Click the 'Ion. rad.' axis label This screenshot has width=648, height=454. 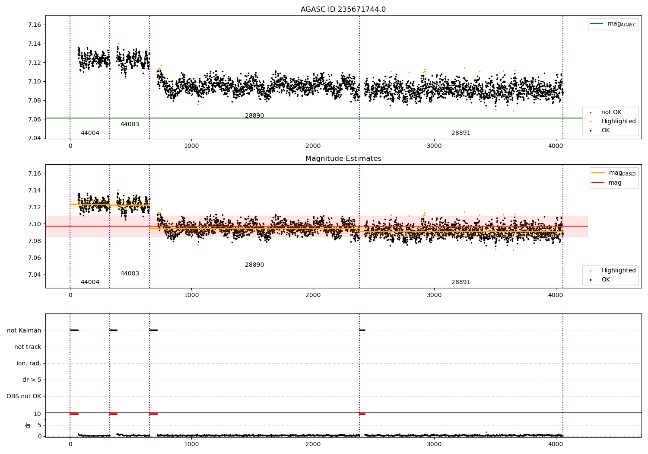(29, 364)
